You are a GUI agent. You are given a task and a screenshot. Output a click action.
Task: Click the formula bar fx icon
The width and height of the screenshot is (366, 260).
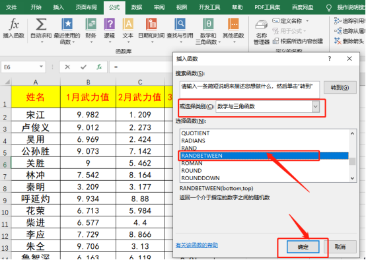[x=99, y=67]
